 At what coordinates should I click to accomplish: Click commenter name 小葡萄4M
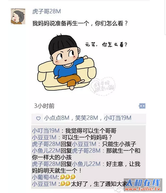click(45, 177)
